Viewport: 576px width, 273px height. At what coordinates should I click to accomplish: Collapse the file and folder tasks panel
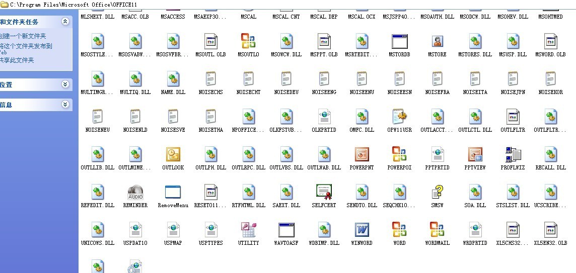pos(65,22)
